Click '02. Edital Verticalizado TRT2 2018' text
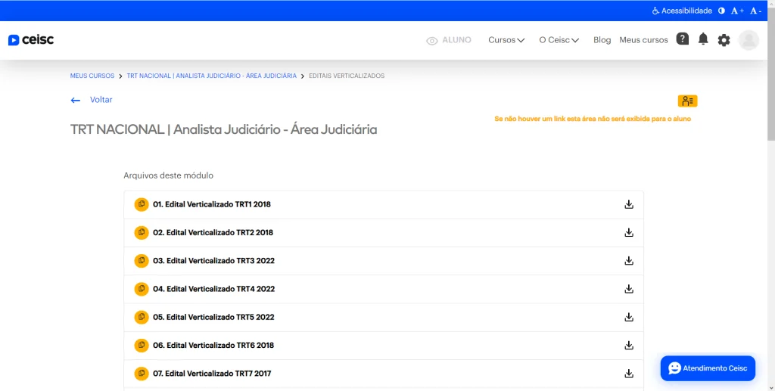 (213, 232)
